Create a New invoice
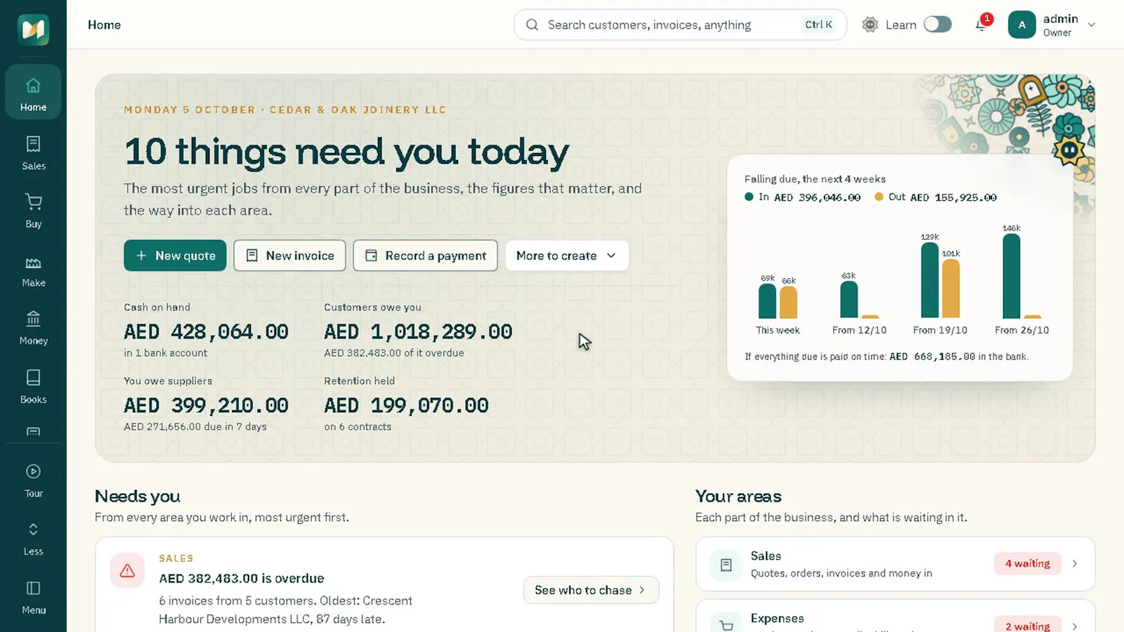1124x632 pixels. (289, 256)
